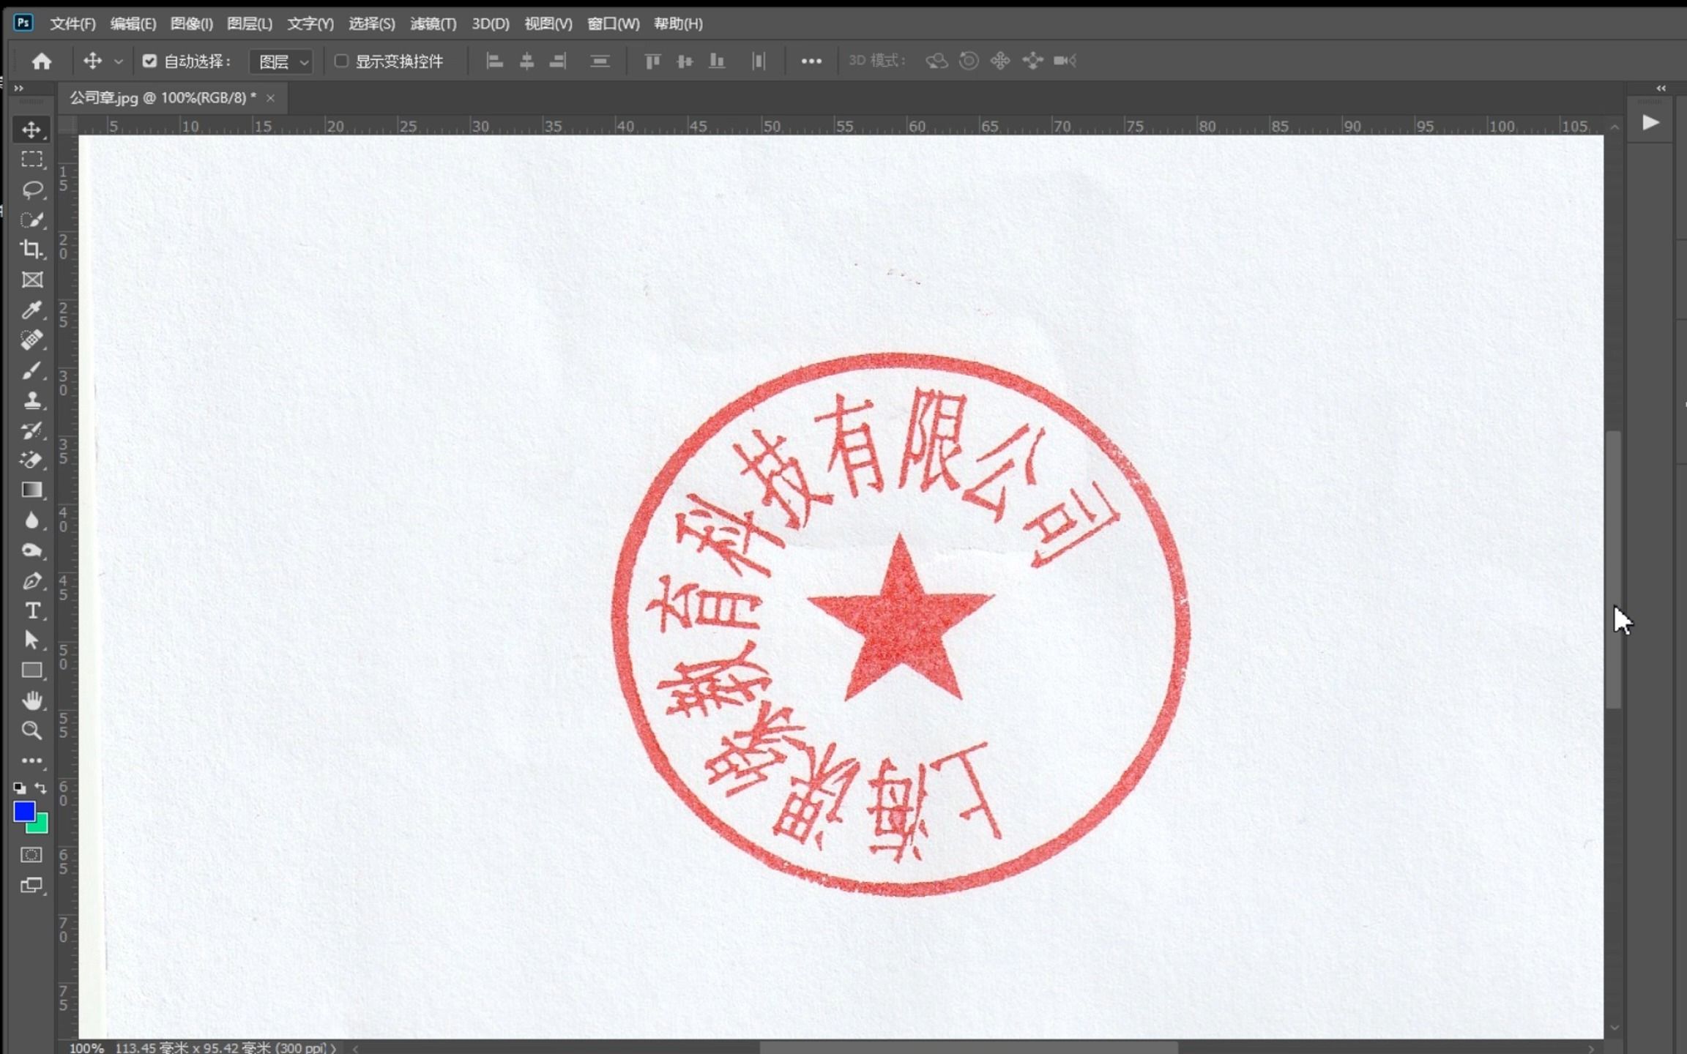The height and width of the screenshot is (1054, 1687).
Task: Select the Lasso tool
Action: point(32,190)
